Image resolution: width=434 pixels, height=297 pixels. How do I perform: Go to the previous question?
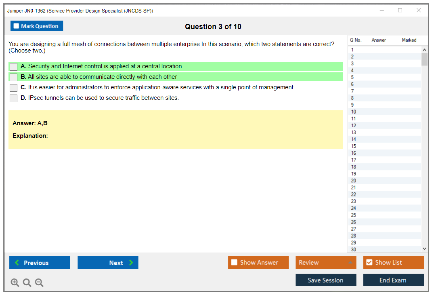coord(40,263)
